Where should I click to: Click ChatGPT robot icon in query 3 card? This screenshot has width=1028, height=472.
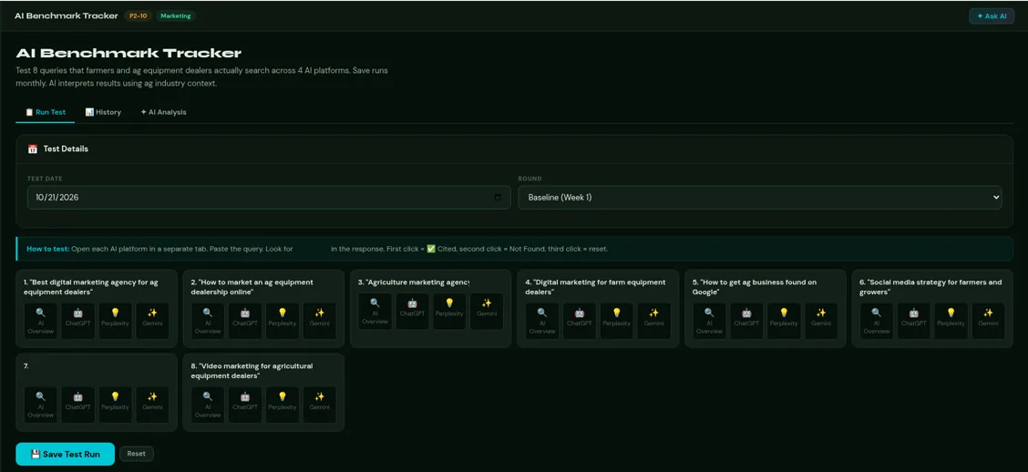click(412, 303)
